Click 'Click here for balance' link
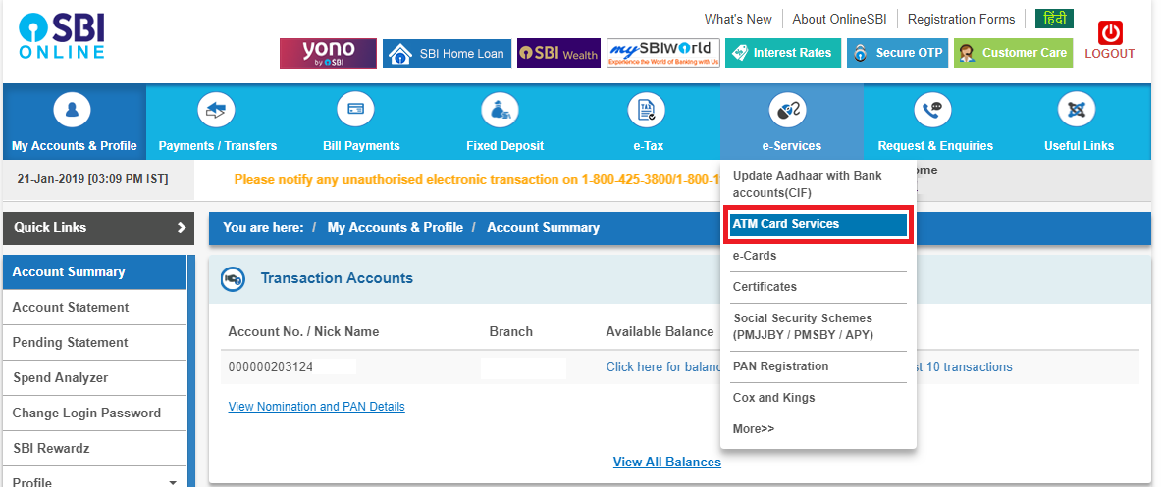This screenshot has height=487, width=1161. [663, 366]
